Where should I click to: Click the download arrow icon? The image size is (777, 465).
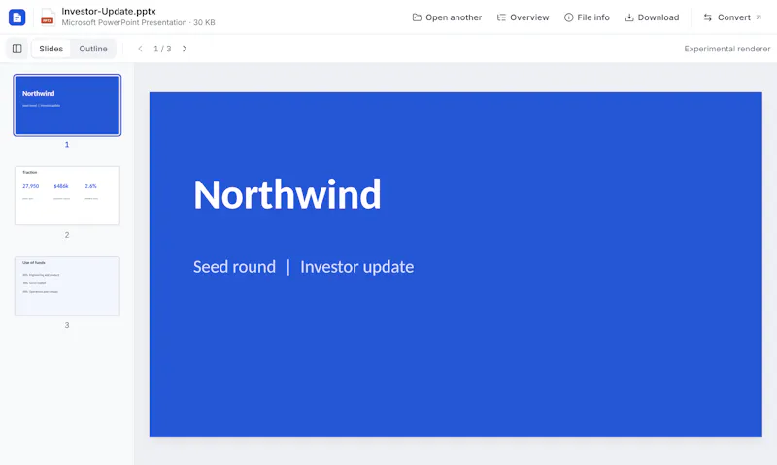pyautogui.click(x=629, y=17)
